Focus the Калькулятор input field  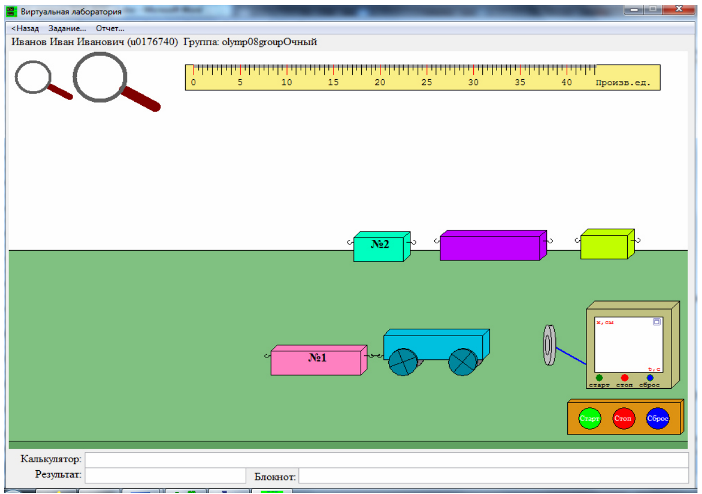(x=387, y=459)
